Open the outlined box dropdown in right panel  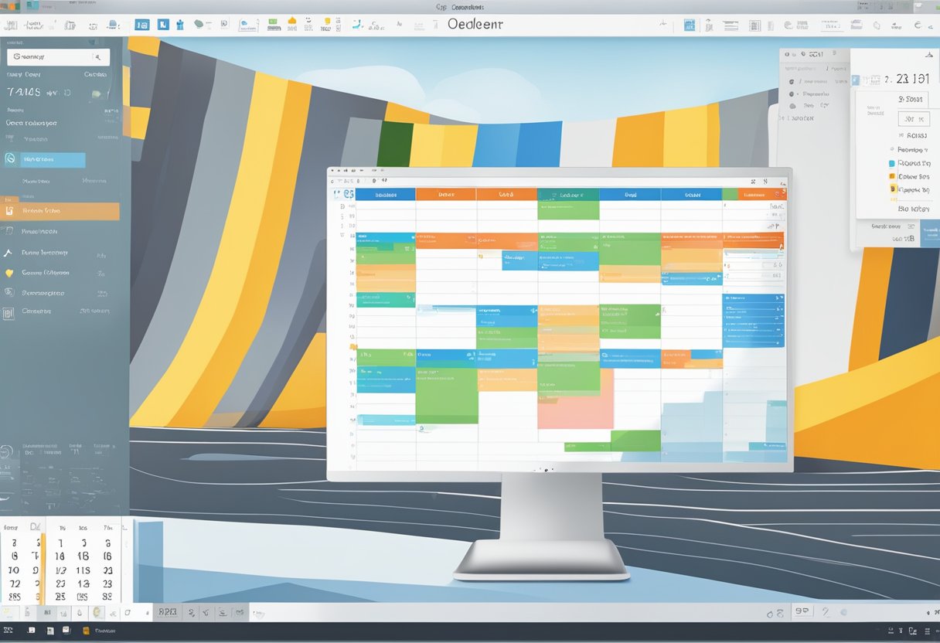pos(914,119)
